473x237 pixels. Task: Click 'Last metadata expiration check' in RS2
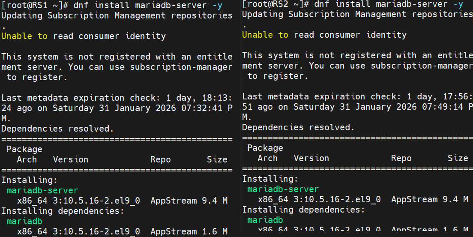click(x=322, y=96)
